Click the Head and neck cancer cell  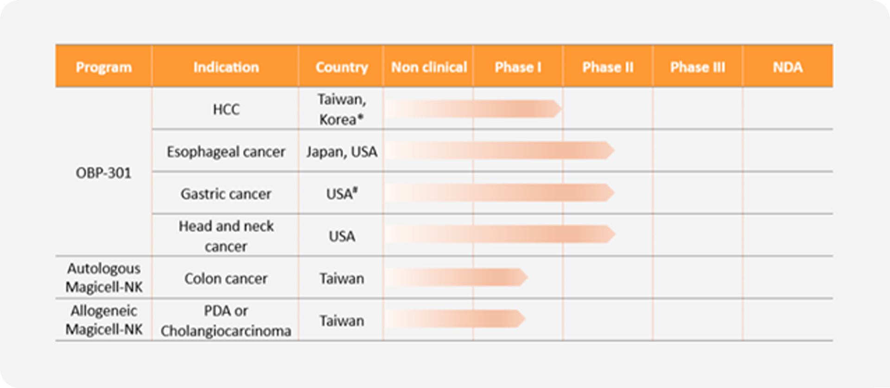[x=226, y=235]
